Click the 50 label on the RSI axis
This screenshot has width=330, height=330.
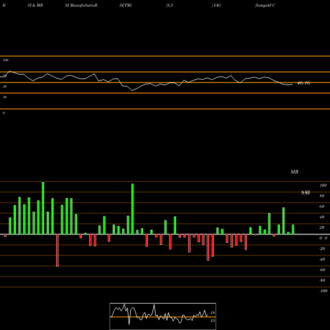tap(5, 86)
